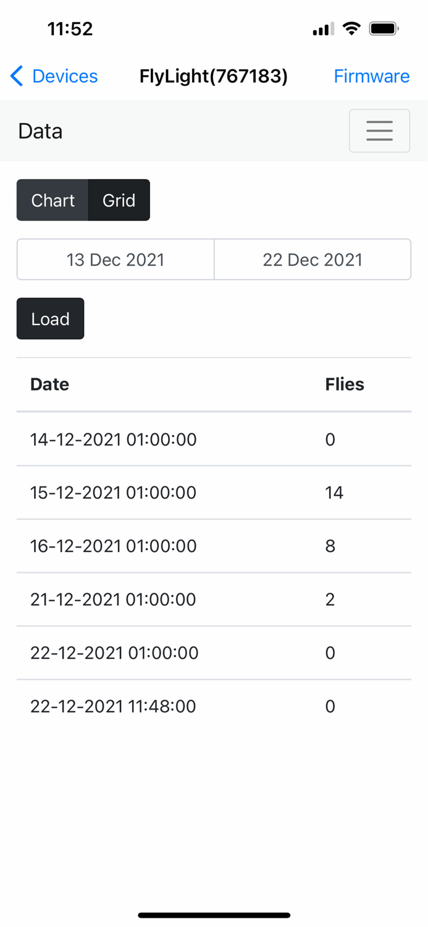Toggle between Chart and Grid display
The image size is (428, 927).
pyautogui.click(x=83, y=200)
